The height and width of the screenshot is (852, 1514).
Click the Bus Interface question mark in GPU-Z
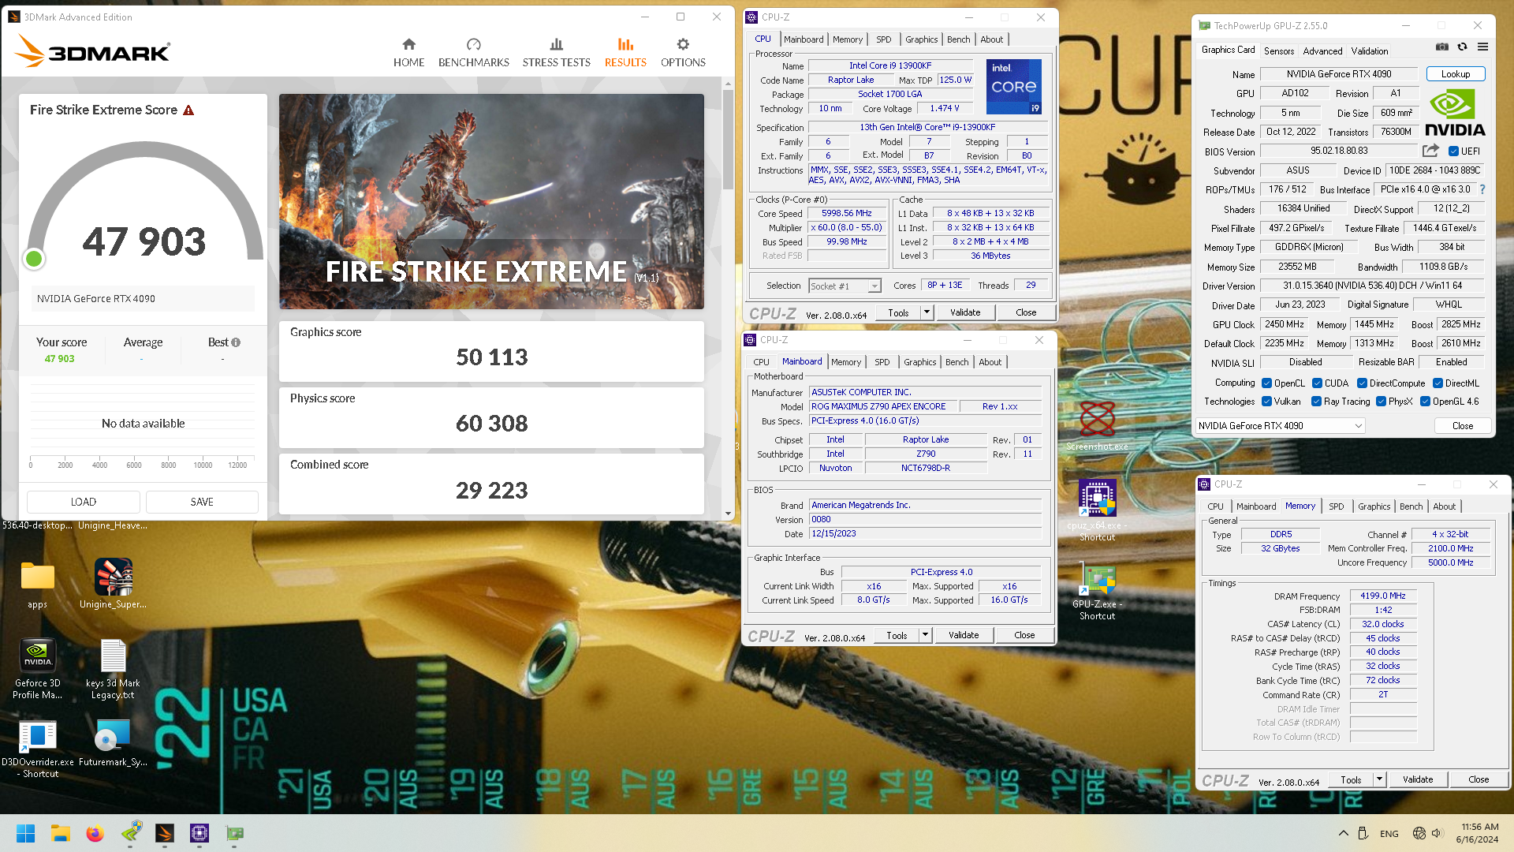pos(1482,189)
